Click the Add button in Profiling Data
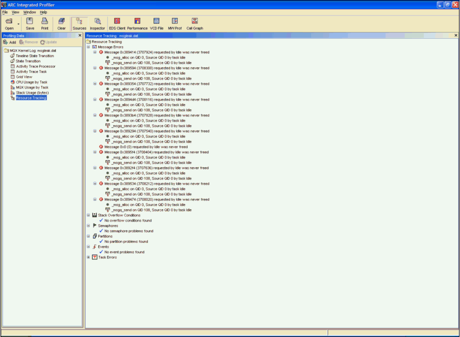 (x=10, y=42)
